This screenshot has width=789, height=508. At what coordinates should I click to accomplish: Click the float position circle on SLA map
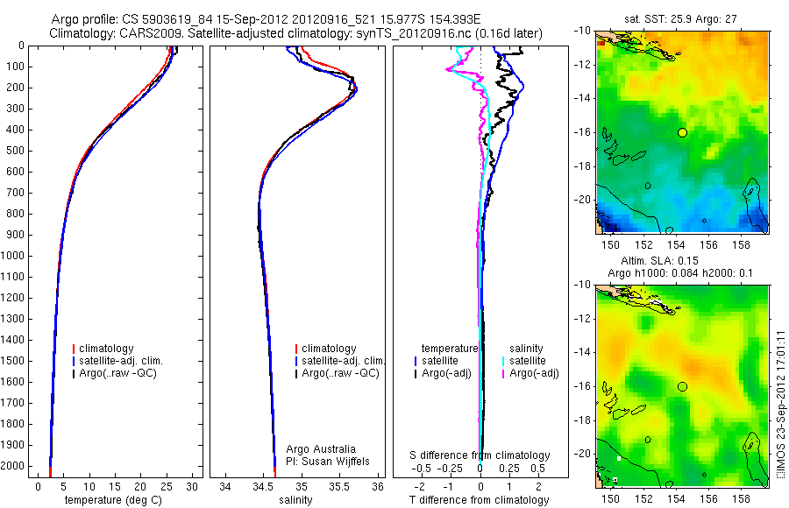(x=682, y=386)
